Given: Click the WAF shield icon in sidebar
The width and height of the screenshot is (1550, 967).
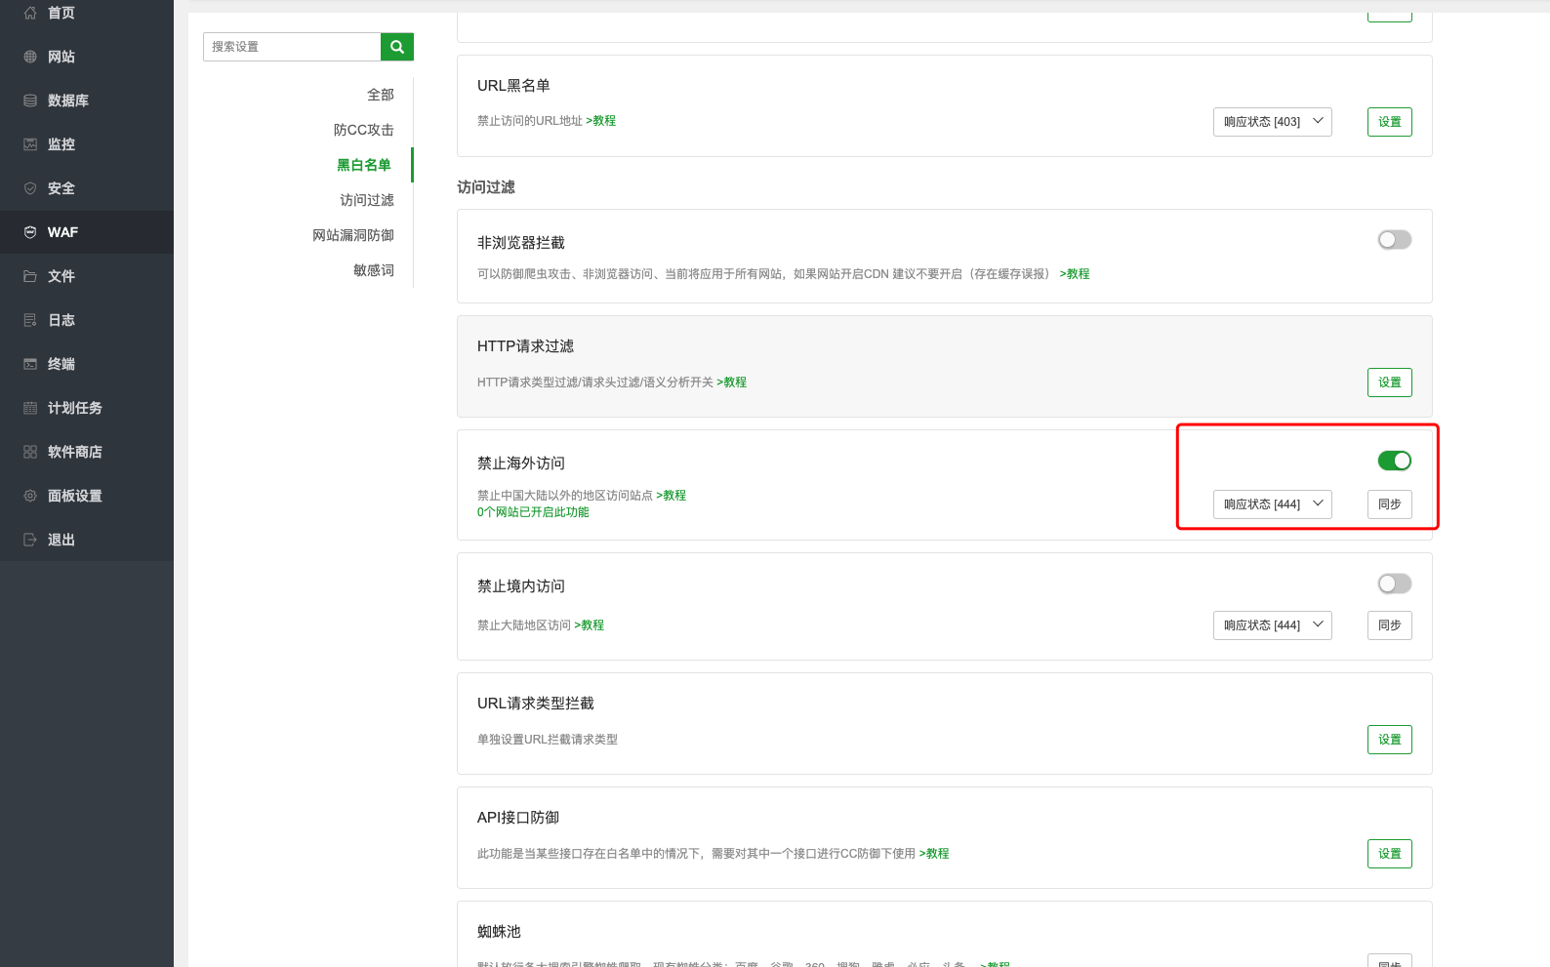Looking at the screenshot, I should pos(30,232).
